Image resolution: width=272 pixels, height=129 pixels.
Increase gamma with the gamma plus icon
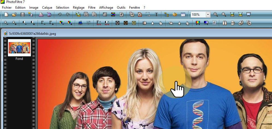click(x=51, y=23)
